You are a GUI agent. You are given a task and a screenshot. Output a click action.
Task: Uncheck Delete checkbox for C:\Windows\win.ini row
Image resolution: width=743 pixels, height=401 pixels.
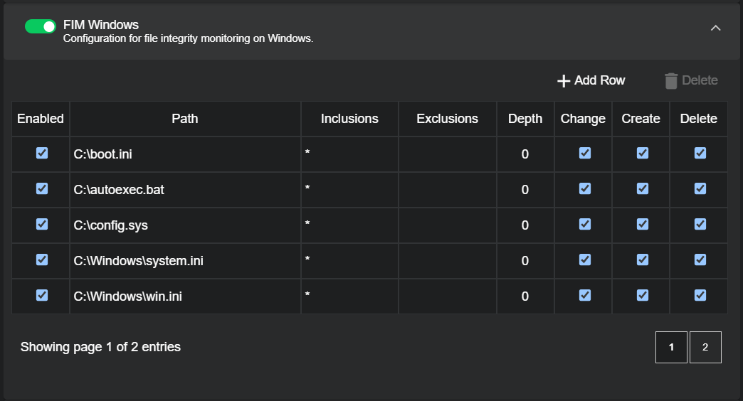click(x=700, y=295)
